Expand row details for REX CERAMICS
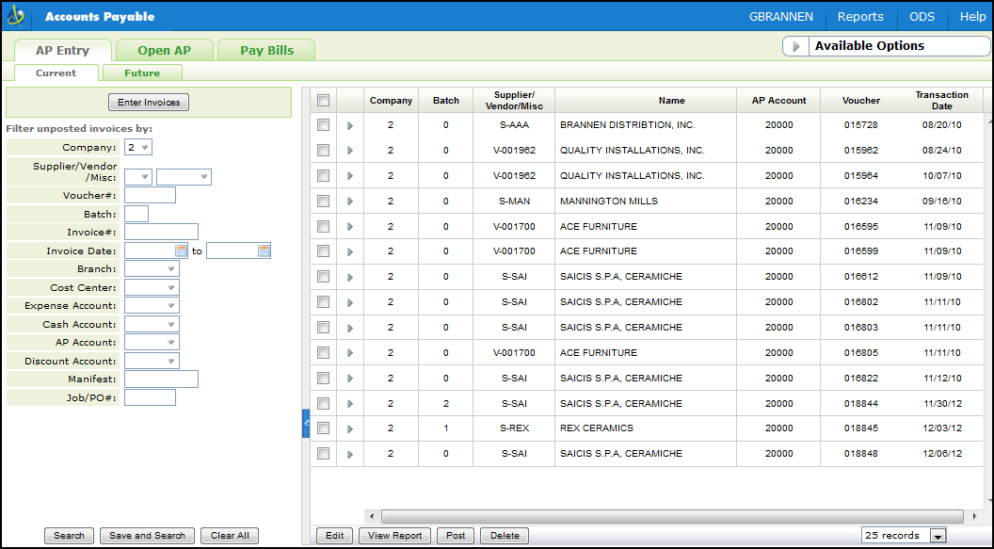 pos(350,428)
